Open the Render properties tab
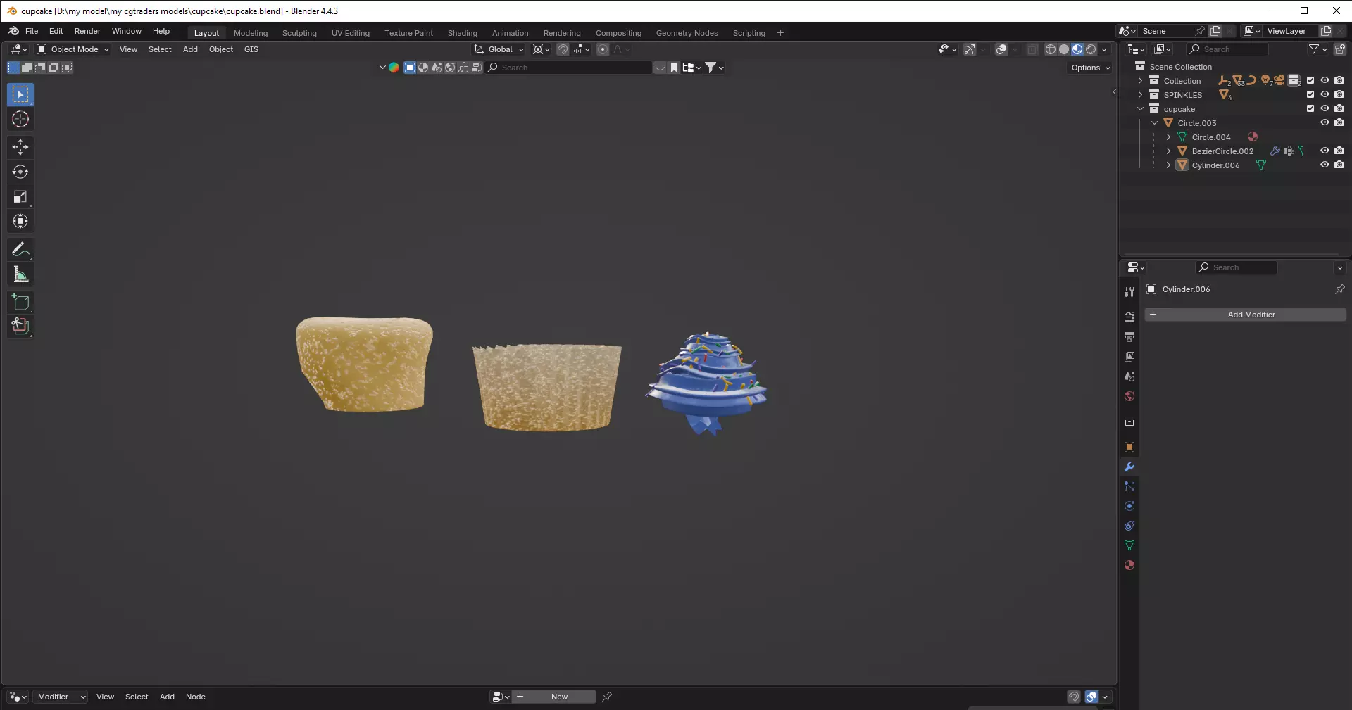Screen dimensions: 1352x710 pyautogui.click(x=1129, y=317)
